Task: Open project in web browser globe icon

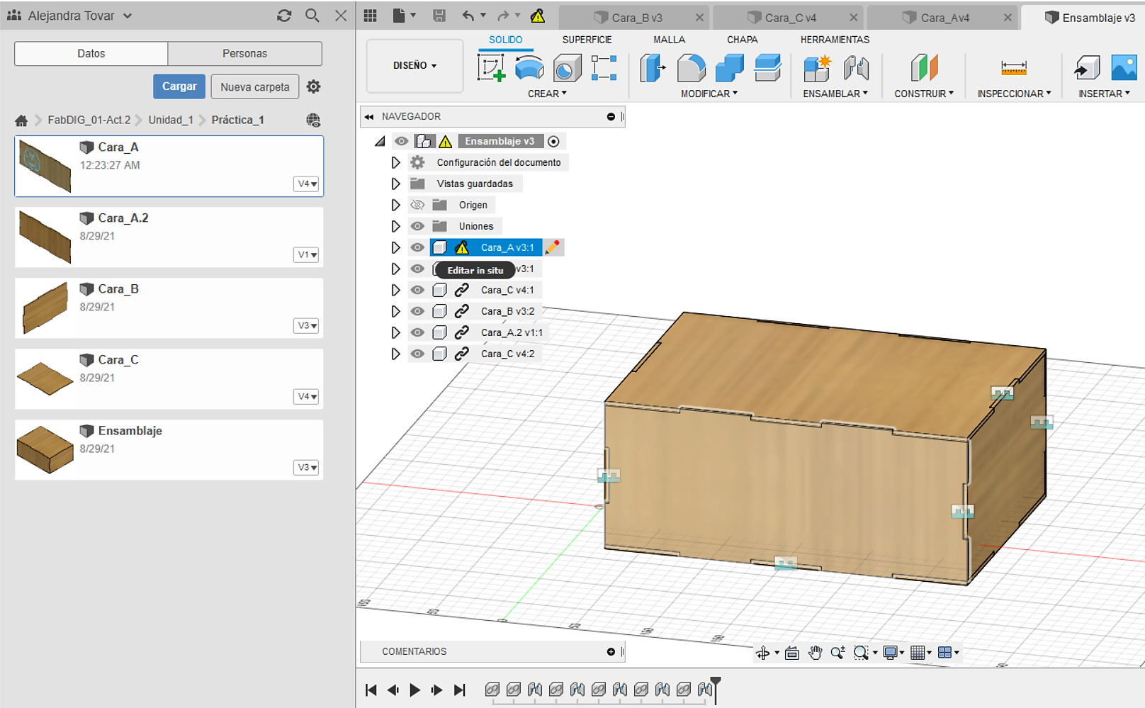Action: 313,120
